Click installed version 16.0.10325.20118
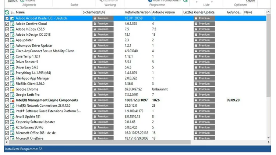276x155 pixels. pos(137,133)
